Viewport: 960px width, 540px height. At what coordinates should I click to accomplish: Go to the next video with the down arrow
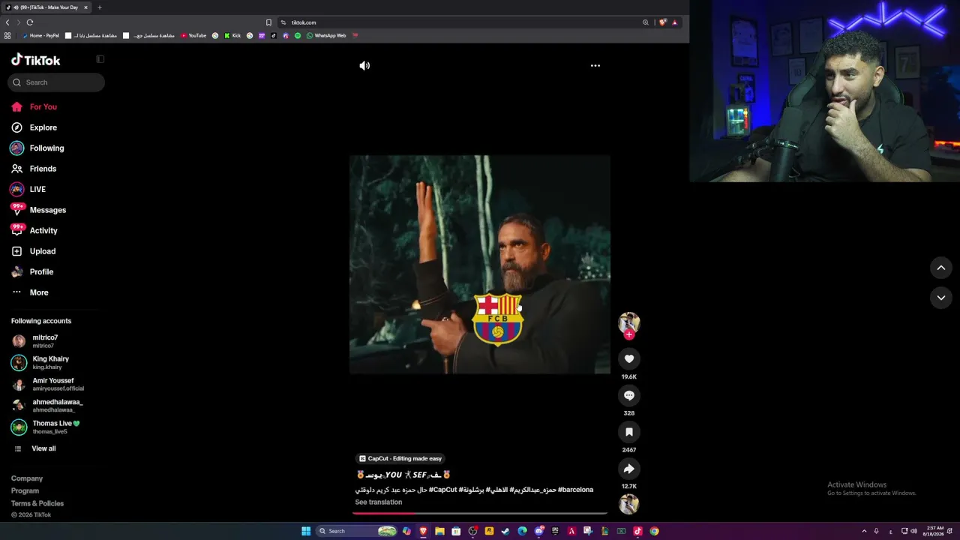point(941,298)
